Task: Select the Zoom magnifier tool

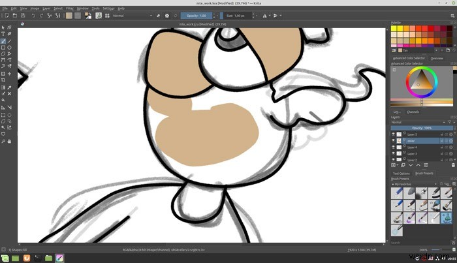Action: [3, 141]
